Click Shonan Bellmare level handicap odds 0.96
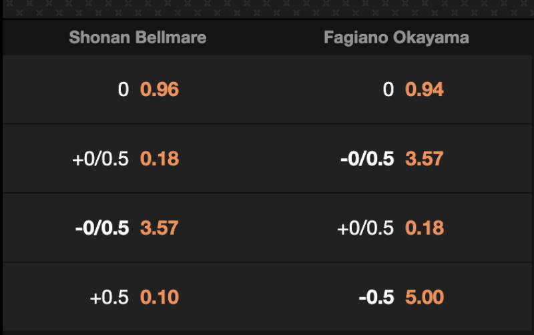The height and width of the screenshot is (335, 534). (160, 89)
